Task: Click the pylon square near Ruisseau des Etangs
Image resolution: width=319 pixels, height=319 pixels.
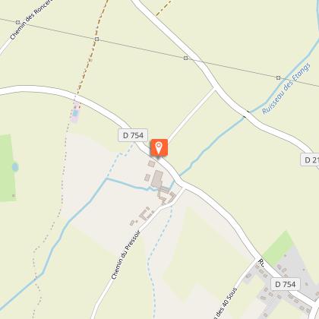Action: click(278, 77)
